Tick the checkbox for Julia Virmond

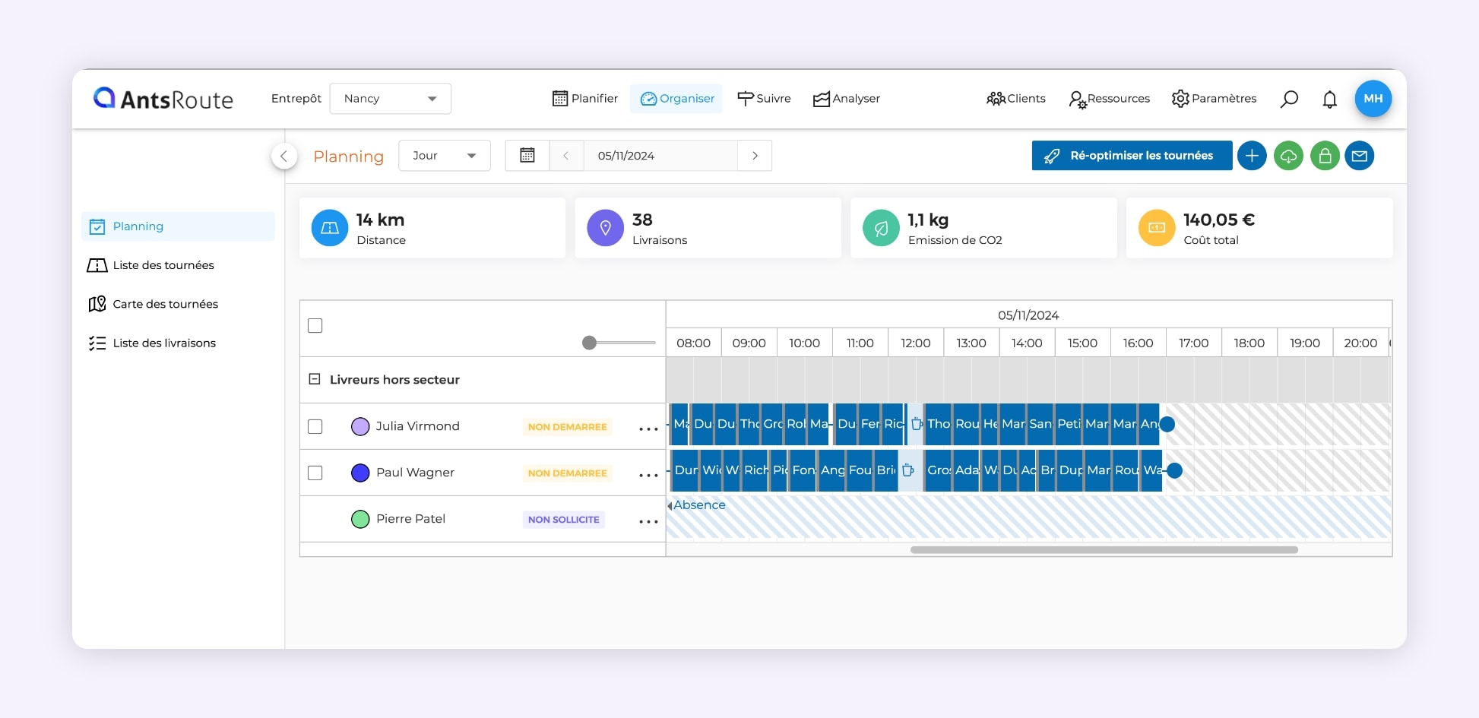coord(315,427)
